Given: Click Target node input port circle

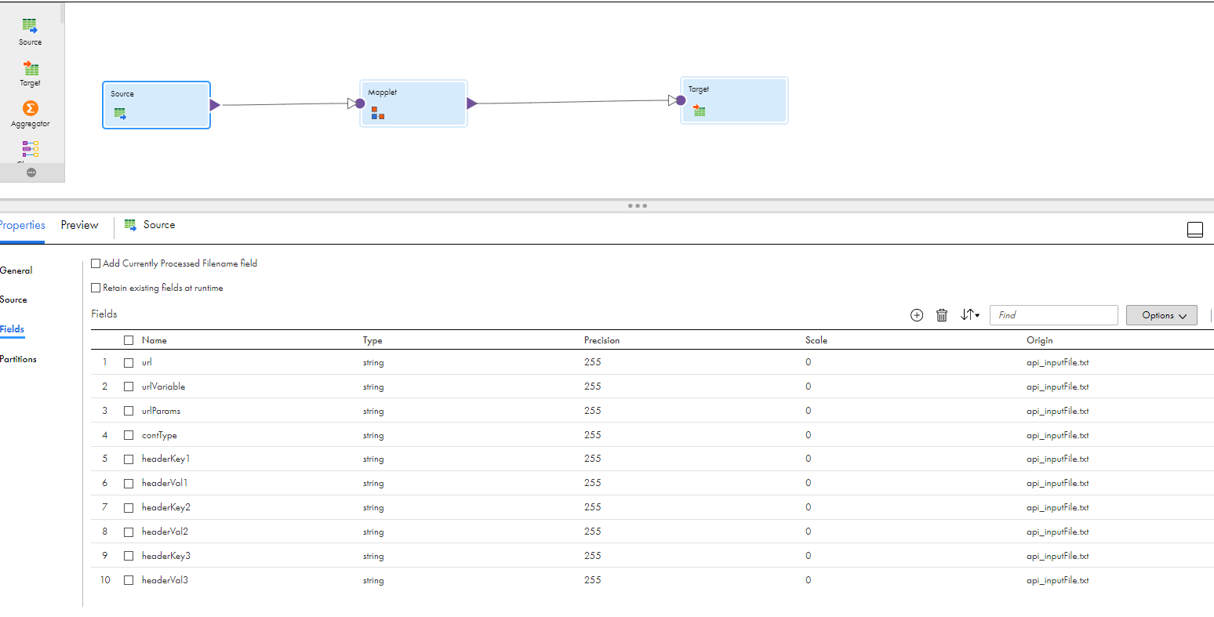Looking at the screenshot, I should 681,100.
